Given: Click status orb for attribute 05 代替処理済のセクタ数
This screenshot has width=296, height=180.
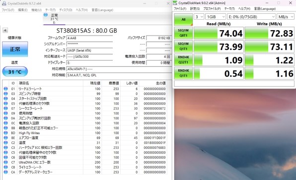Looking at the screenshot, I should pyautogui.click(x=5, y=103).
